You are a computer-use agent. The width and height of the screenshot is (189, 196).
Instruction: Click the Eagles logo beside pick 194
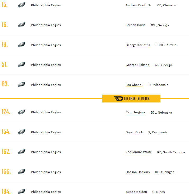pyautogui.click(x=21, y=192)
